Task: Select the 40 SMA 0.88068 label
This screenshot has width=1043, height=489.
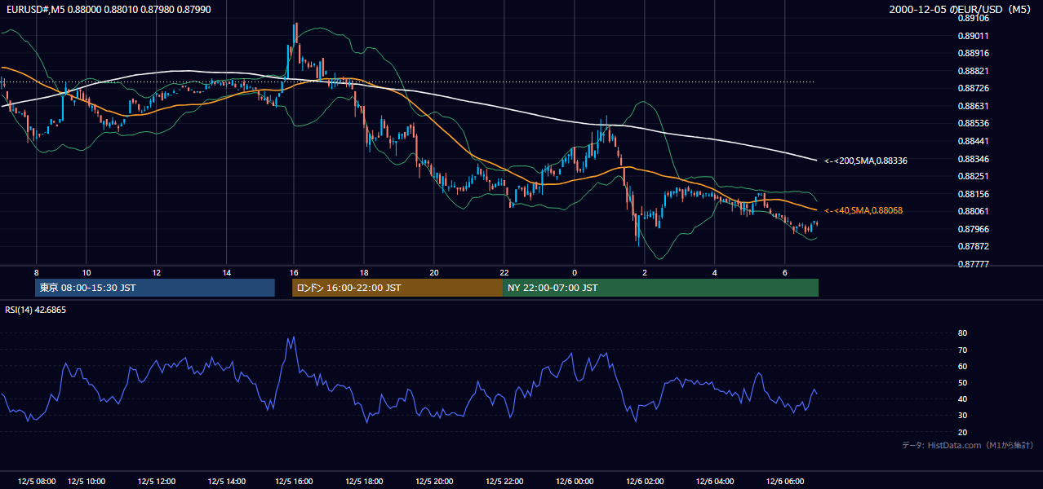Action: point(863,210)
